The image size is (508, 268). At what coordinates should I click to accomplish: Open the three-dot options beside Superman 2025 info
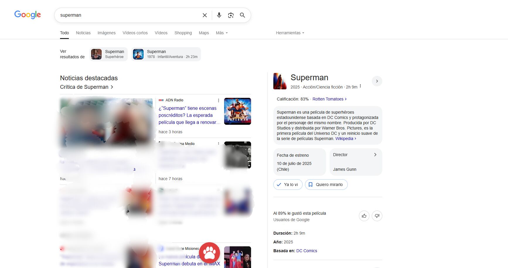tap(360, 86)
